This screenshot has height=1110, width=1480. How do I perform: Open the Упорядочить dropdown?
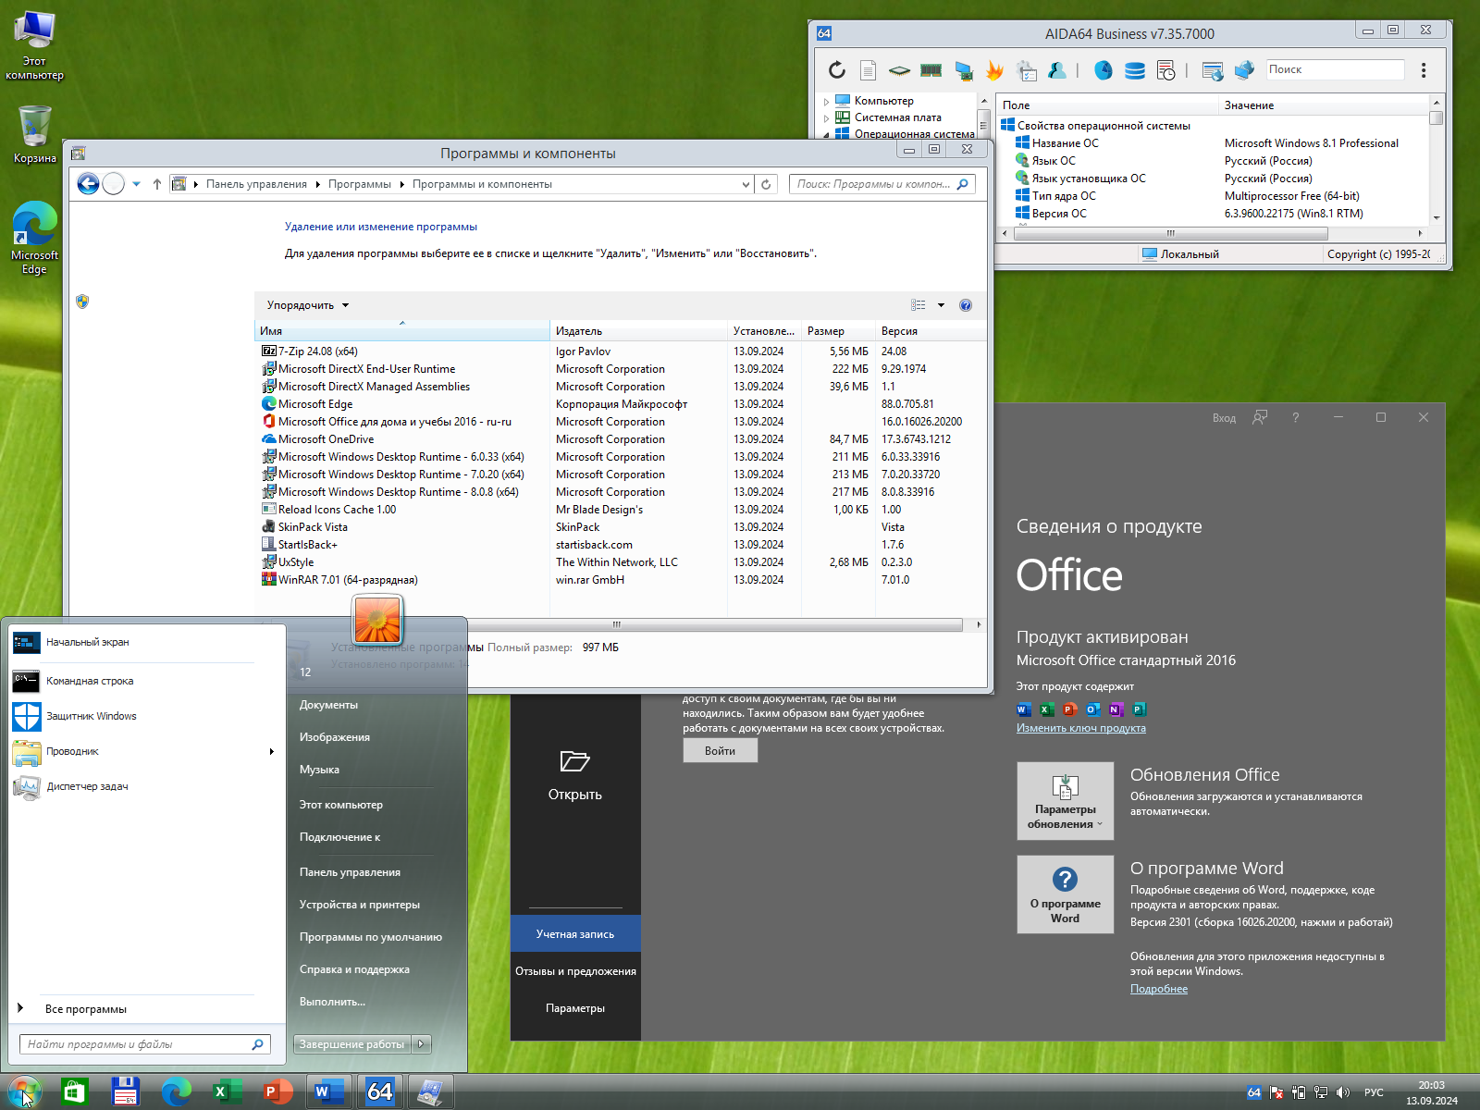click(308, 305)
